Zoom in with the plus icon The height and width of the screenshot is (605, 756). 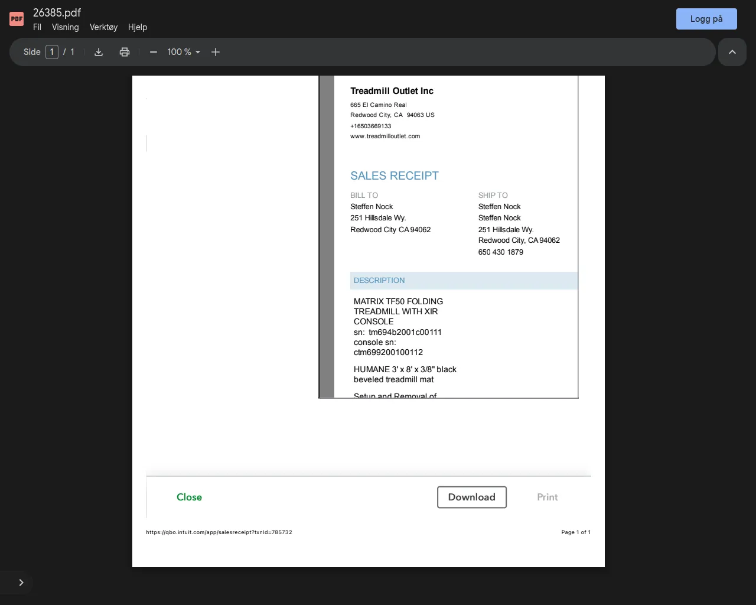click(216, 52)
